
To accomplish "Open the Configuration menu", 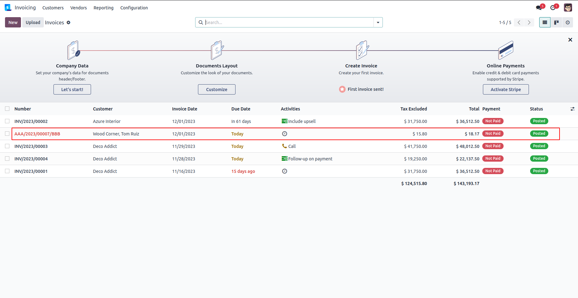I will tap(134, 8).
